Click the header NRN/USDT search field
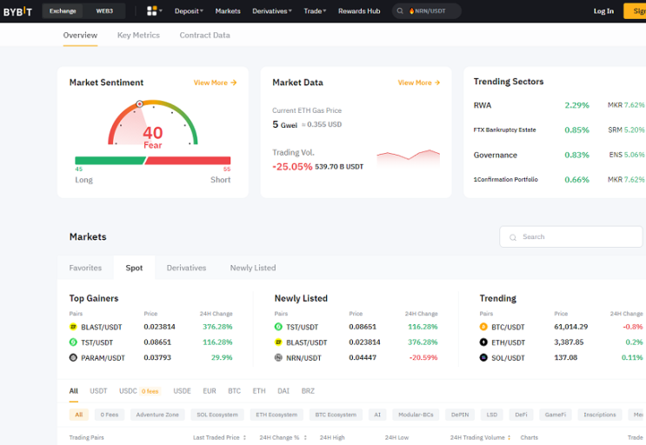 pos(426,11)
